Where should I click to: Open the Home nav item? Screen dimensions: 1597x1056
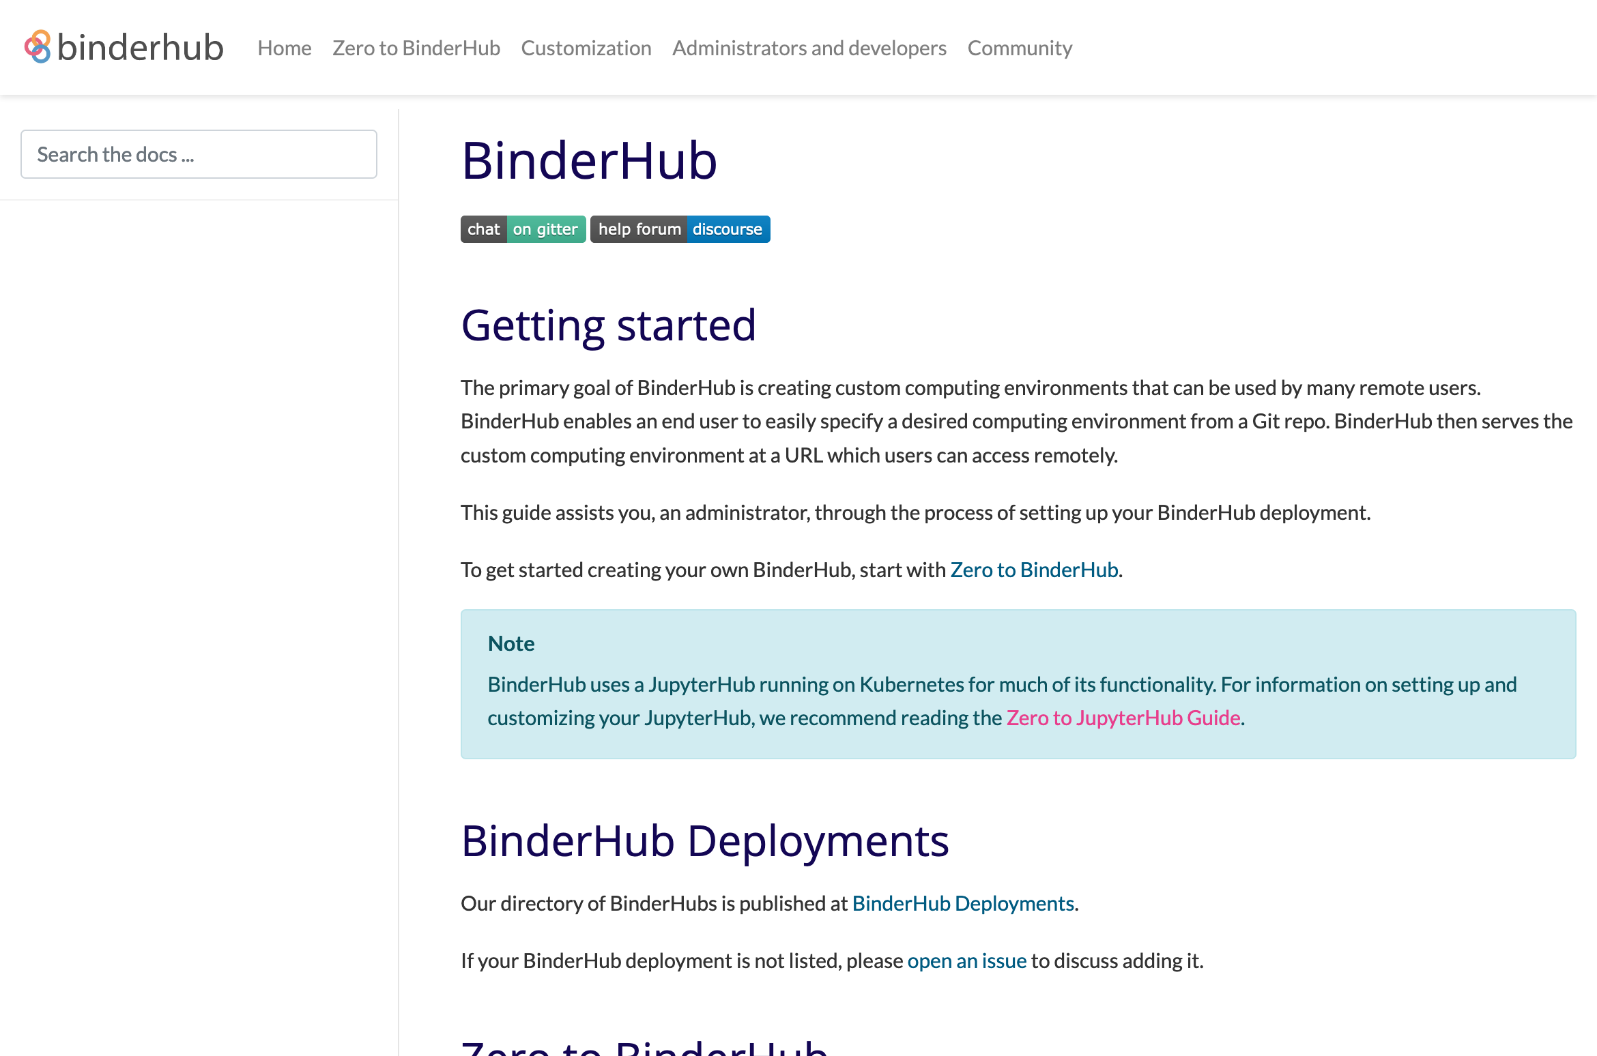(285, 48)
